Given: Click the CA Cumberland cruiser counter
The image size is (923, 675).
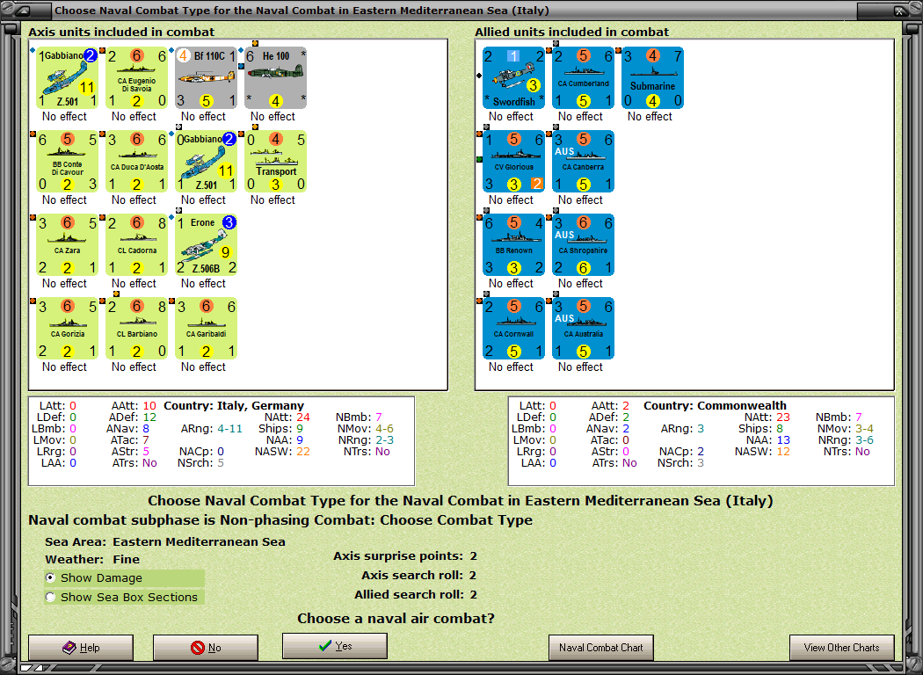Looking at the screenshot, I should pyautogui.click(x=584, y=78).
